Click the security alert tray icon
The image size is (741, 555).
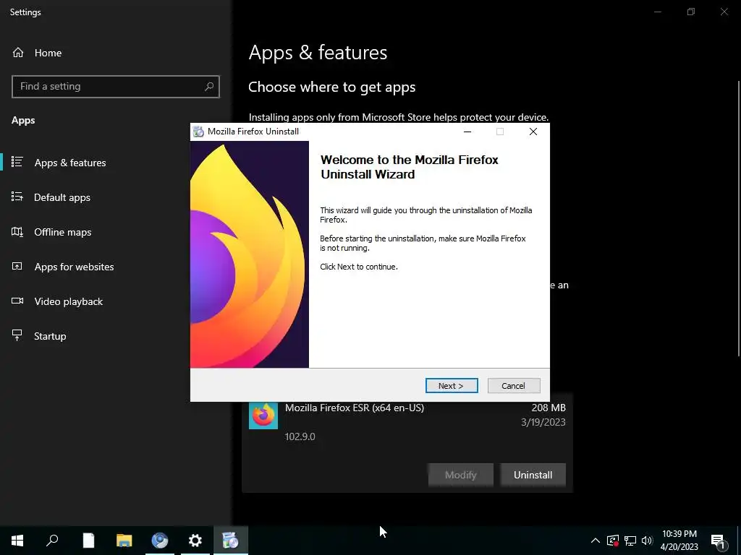tap(613, 541)
